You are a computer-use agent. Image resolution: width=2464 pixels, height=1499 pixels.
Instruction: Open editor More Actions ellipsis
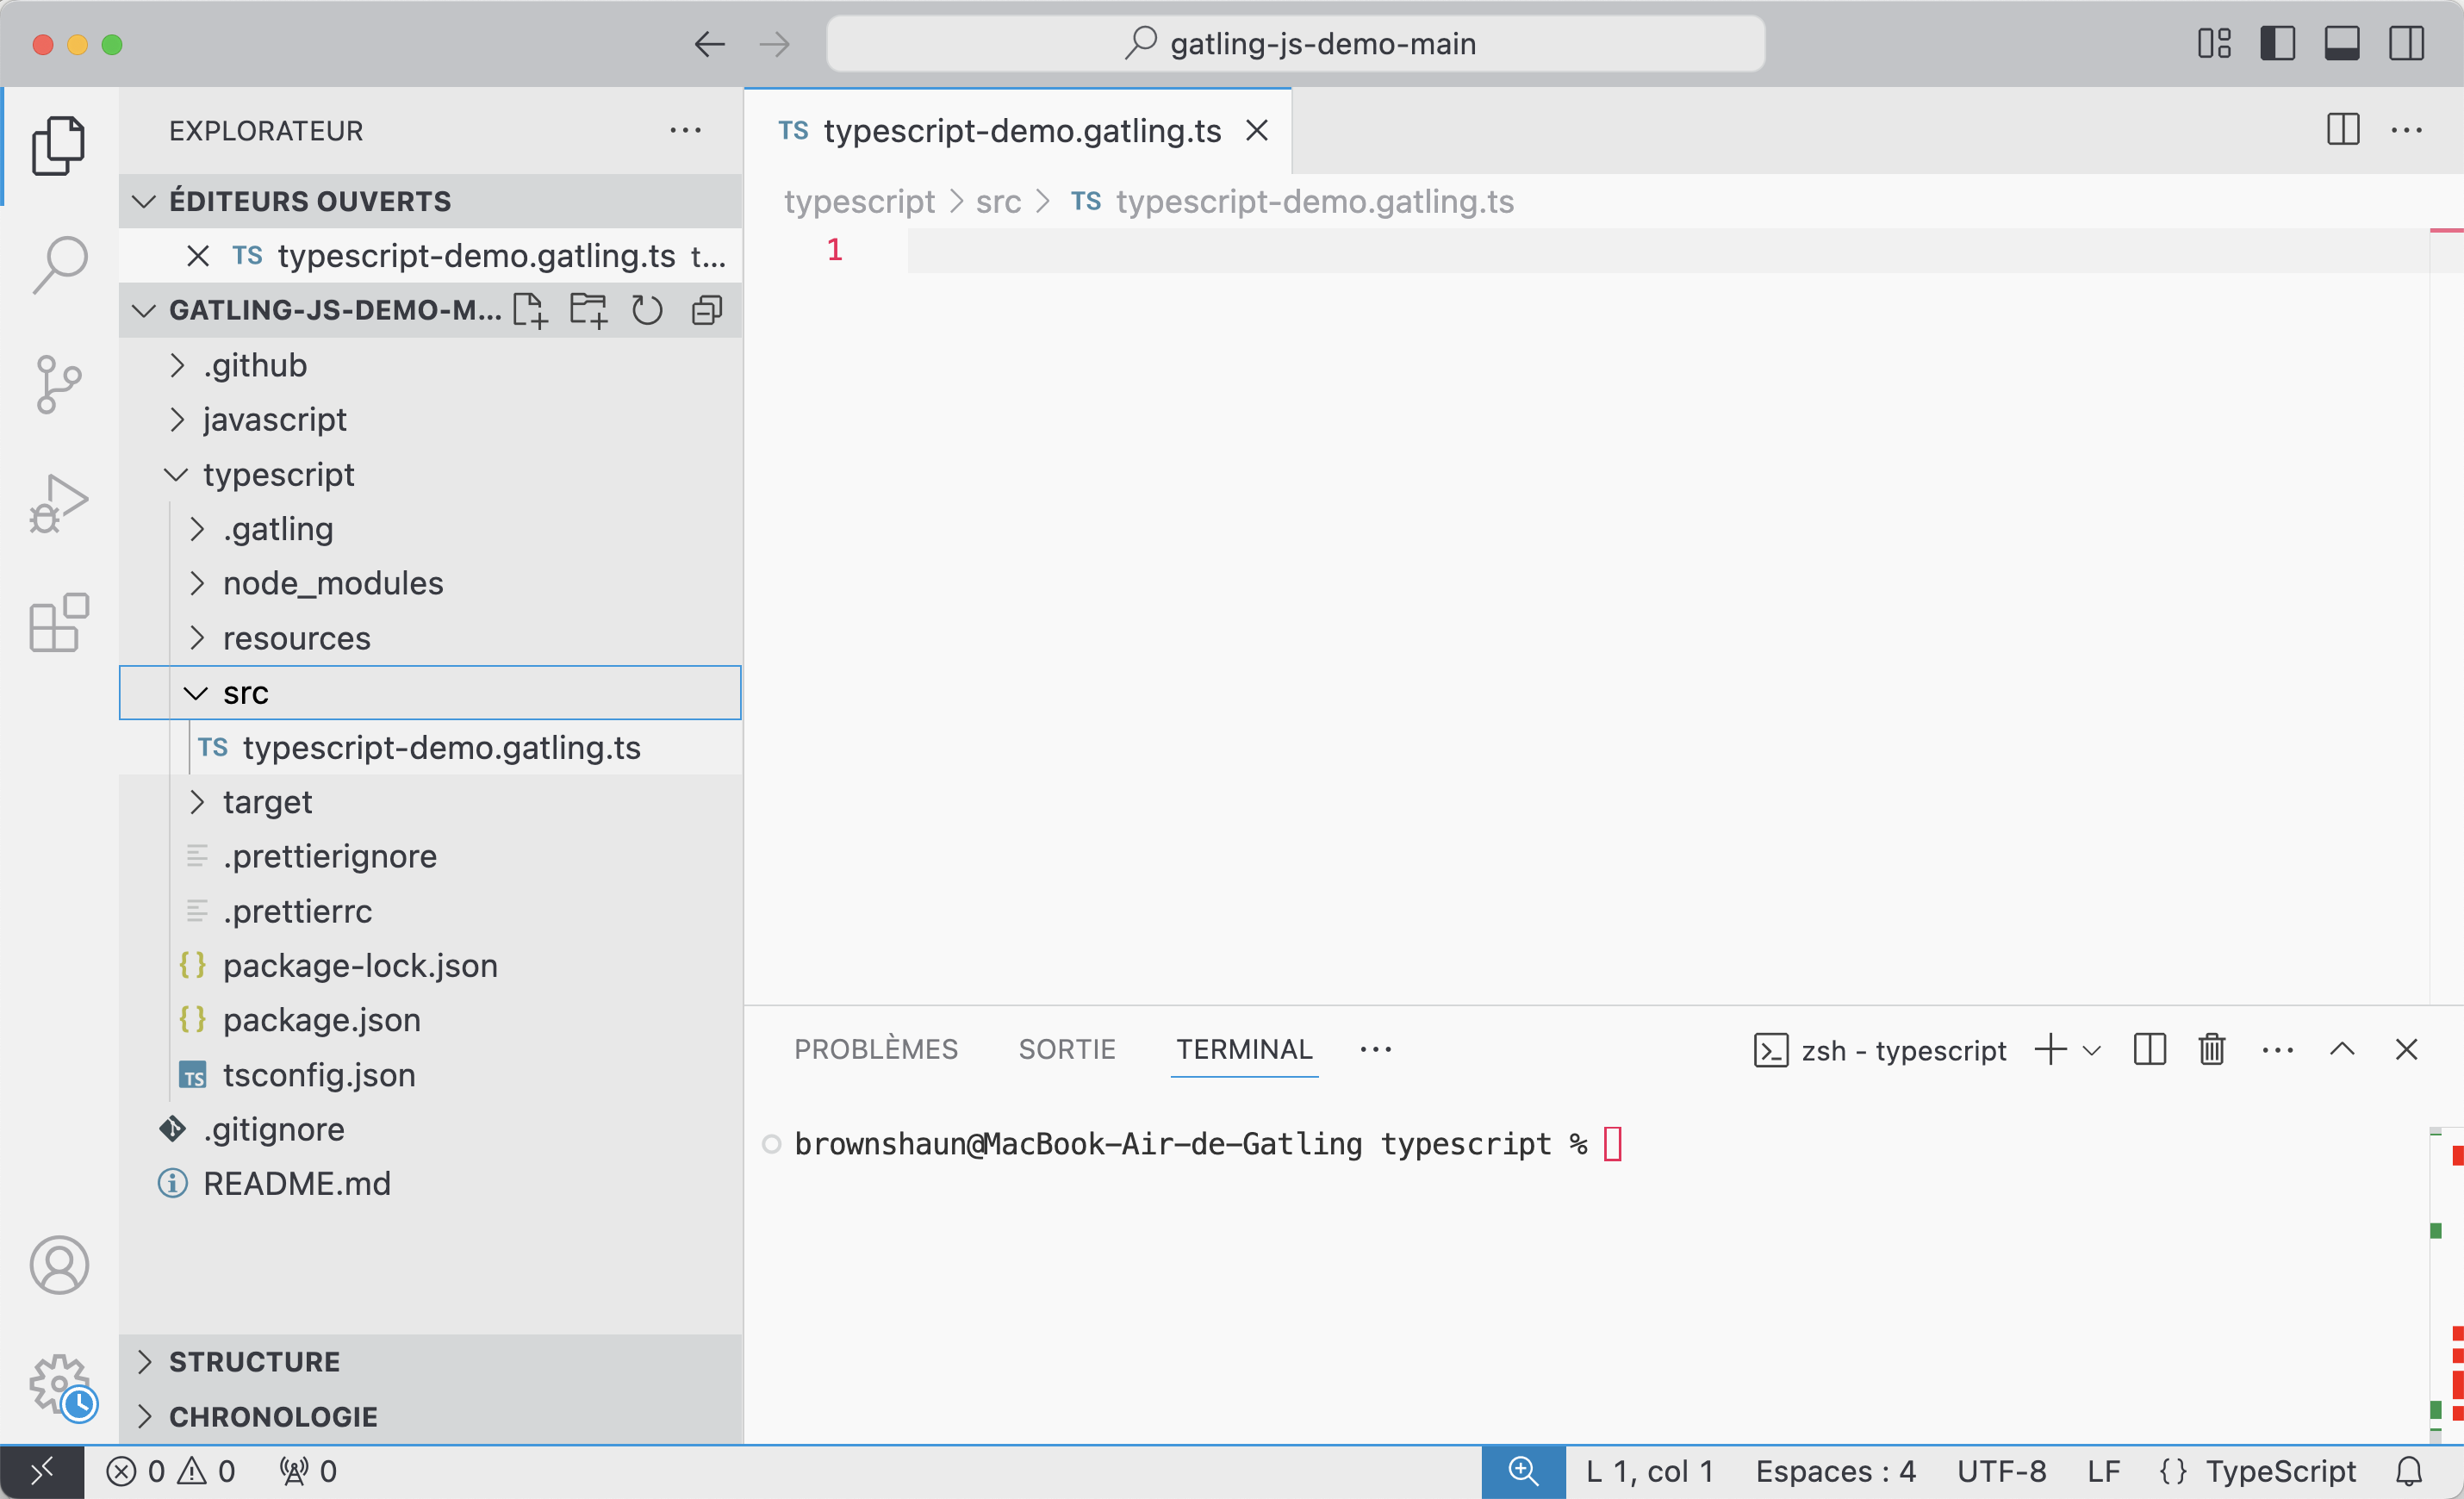point(2407,130)
